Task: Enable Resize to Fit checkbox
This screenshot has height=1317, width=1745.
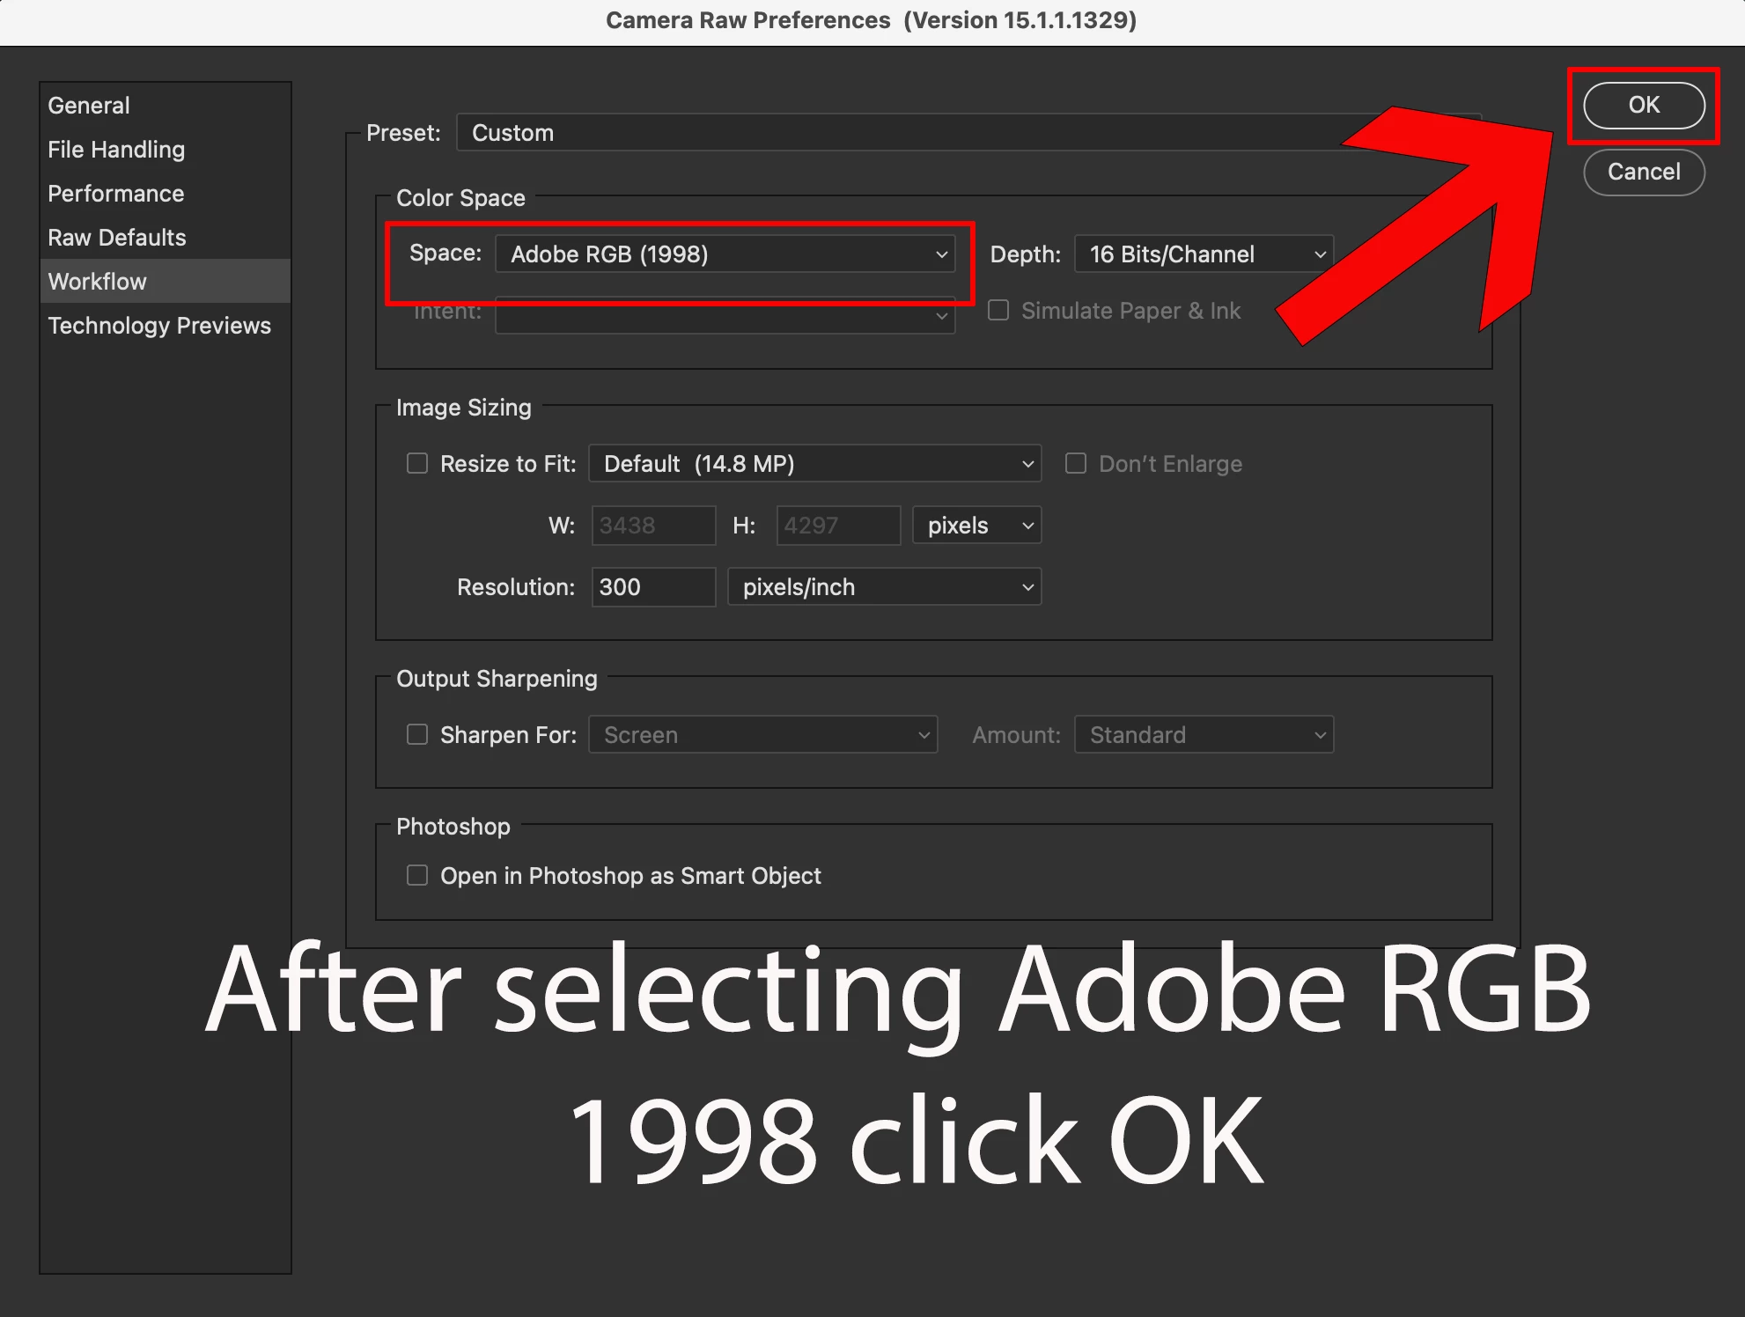Action: pos(417,464)
